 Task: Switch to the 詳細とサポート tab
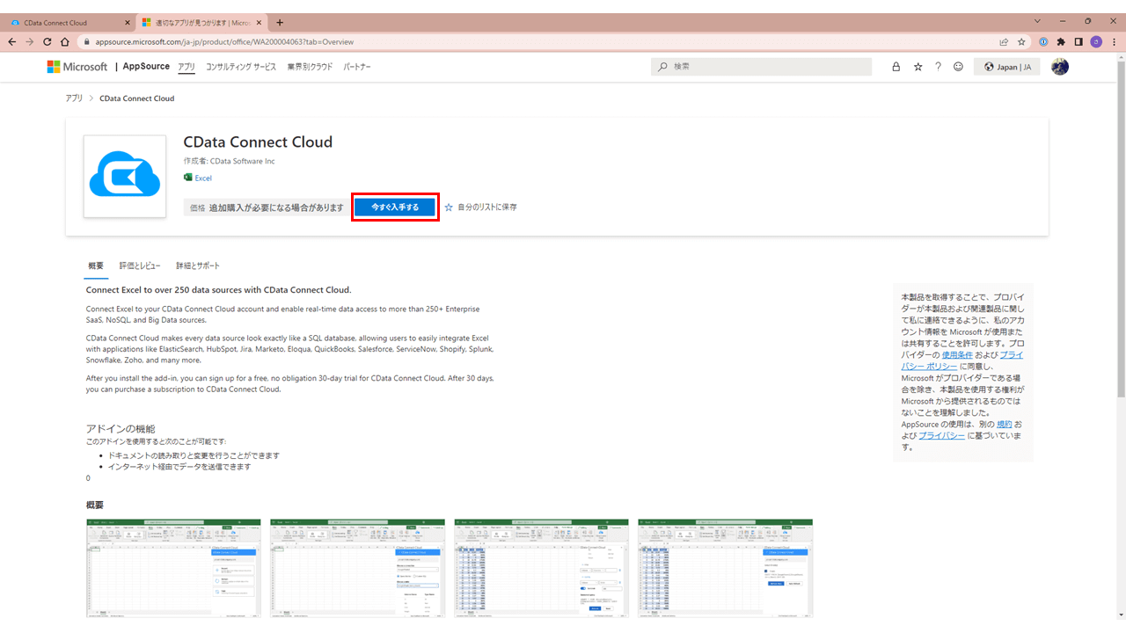198,266
